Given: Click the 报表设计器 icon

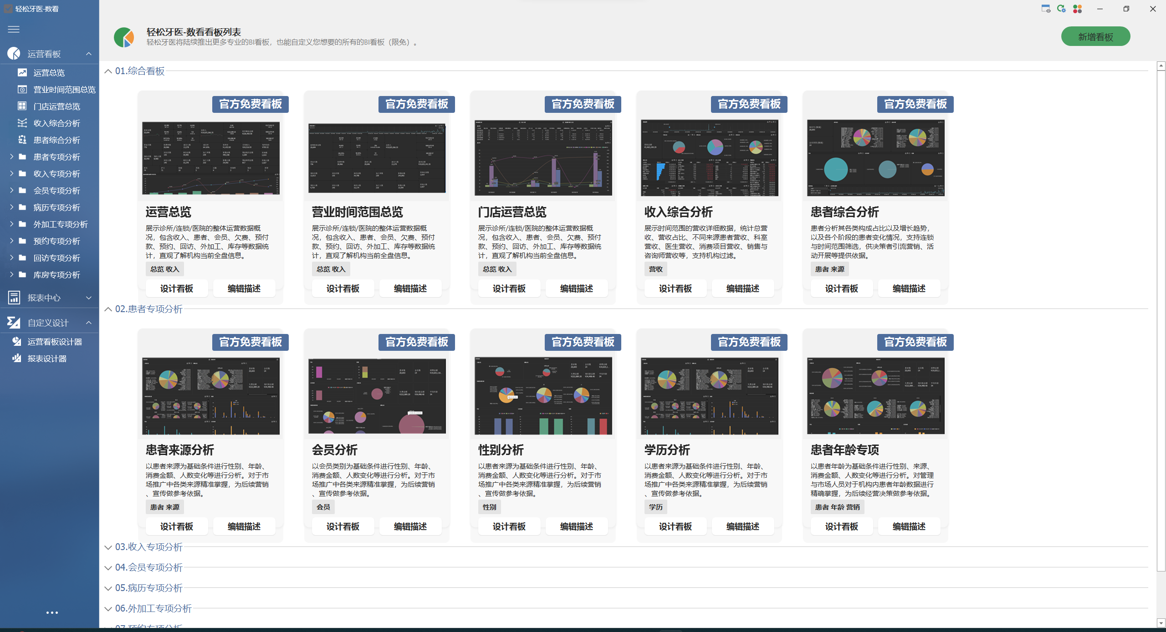Looking at the screenshot, I should tap(17, 358).
